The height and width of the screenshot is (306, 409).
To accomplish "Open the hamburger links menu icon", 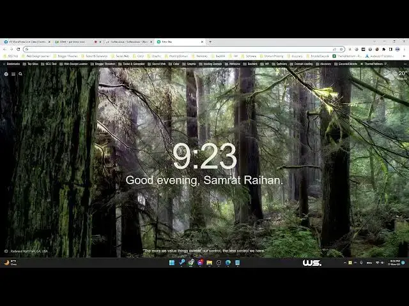I will point(13,74).
